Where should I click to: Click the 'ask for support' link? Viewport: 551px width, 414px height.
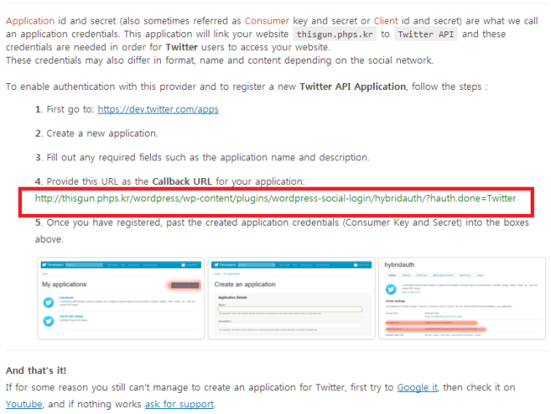tap(179, 404)
